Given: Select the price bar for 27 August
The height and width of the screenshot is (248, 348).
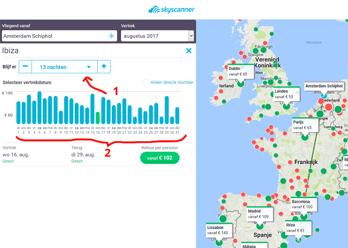Looking at the screenshot, I should coord(156,114).
